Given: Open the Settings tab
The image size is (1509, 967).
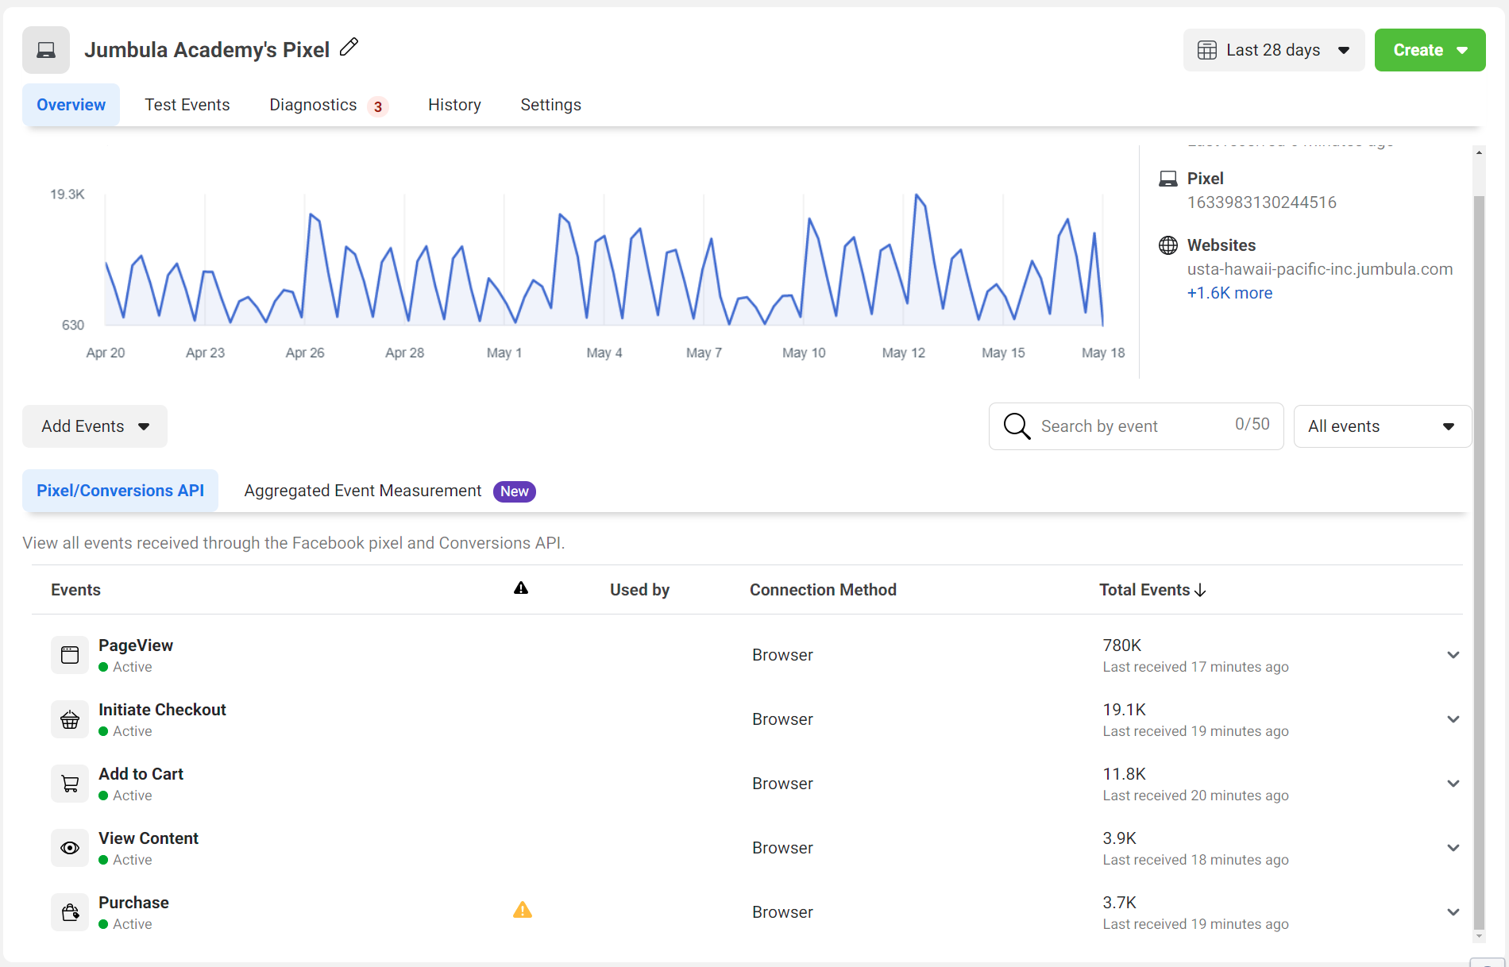Looking at the screenshot, I should tap(550, 105).
